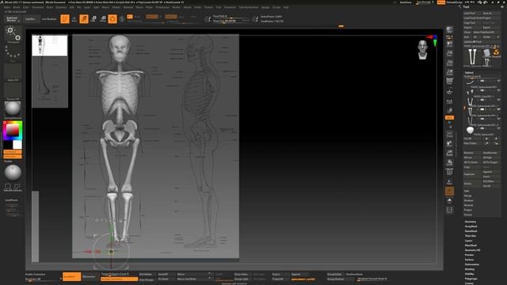This screenshot has height=285, width=507.
Task: Select the white main color swatch
Action: click(x=17, y=145)
